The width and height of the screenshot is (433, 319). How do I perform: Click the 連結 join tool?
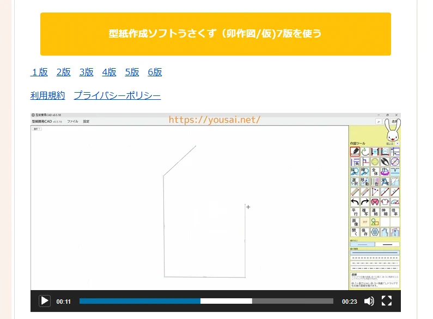[375, 212]
